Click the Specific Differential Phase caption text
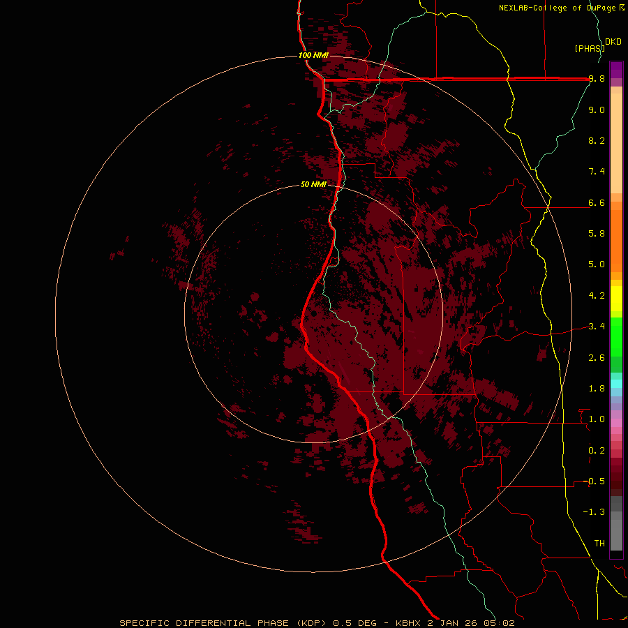 click(x=317, y=623)
